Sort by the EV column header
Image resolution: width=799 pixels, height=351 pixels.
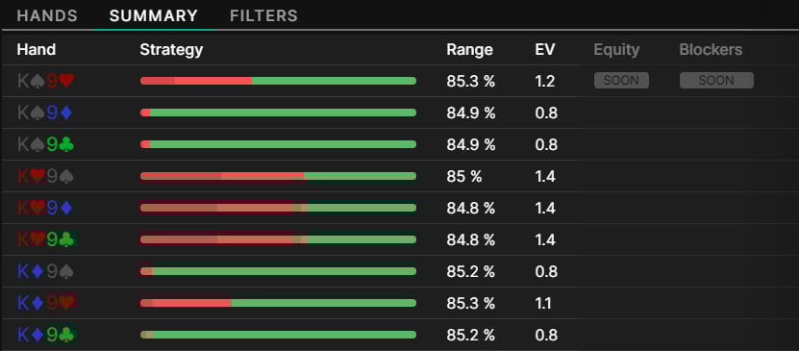click(545, 49)
